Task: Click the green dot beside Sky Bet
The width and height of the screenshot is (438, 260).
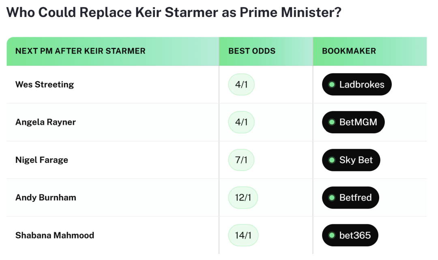Action: (332, 160)
